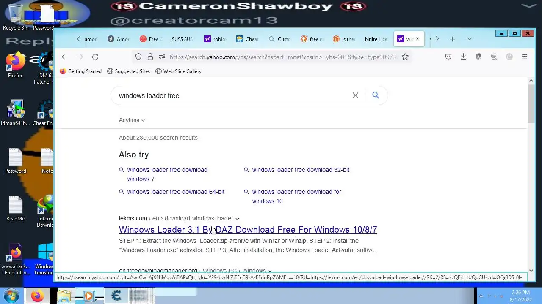The width and height of the screenshot is (542, 304).
Task: Expand the Anytime time filter
Action: coord(132,120)
